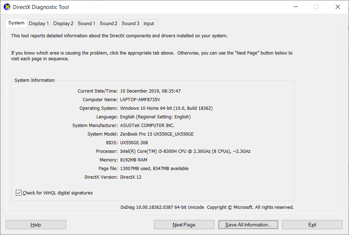Open the Display 1 tab
This screenshot has height=235, width=349.
coord(39,24)
